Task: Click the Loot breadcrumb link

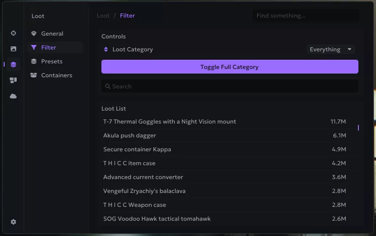Action: point(103,16)
